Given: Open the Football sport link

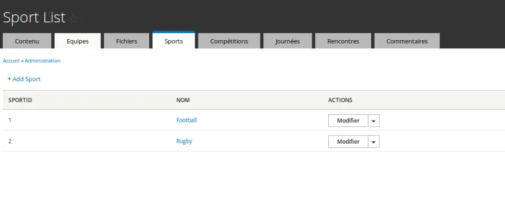Looking at the screenshot, I should point(187,120).
